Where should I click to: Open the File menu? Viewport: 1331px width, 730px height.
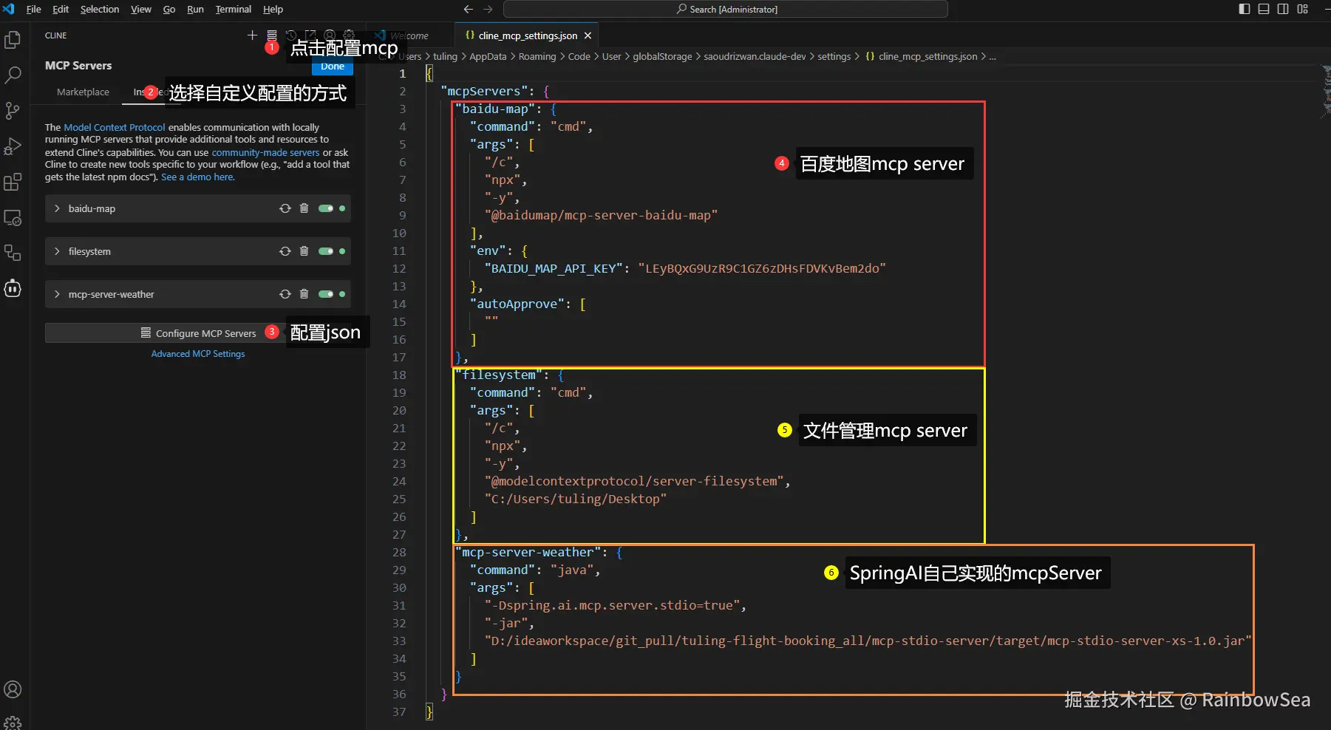coord(34,9)
